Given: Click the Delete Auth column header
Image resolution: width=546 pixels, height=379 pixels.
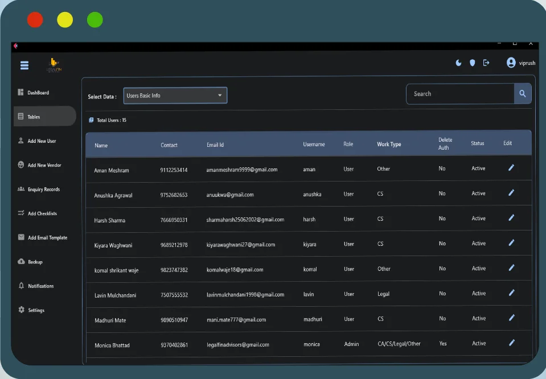Looking at the screenshot, I should coord(445,143).
